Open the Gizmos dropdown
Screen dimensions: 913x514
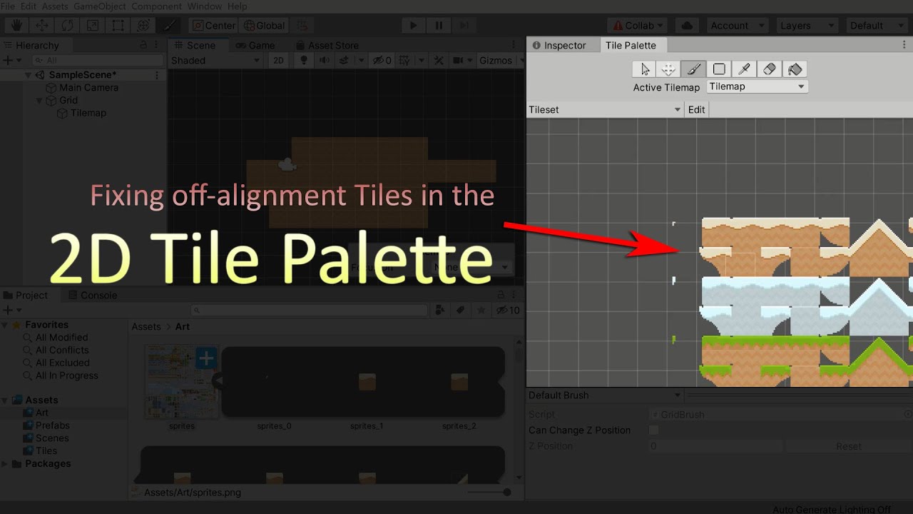(499, 61)
